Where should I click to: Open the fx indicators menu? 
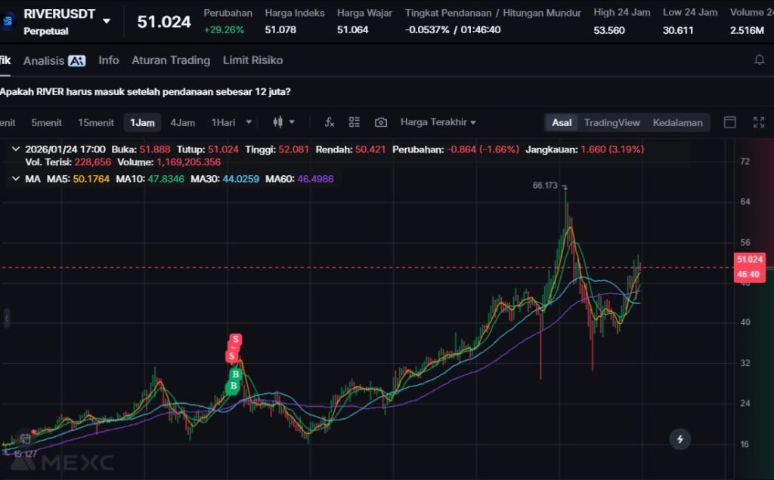pos(329,122)
